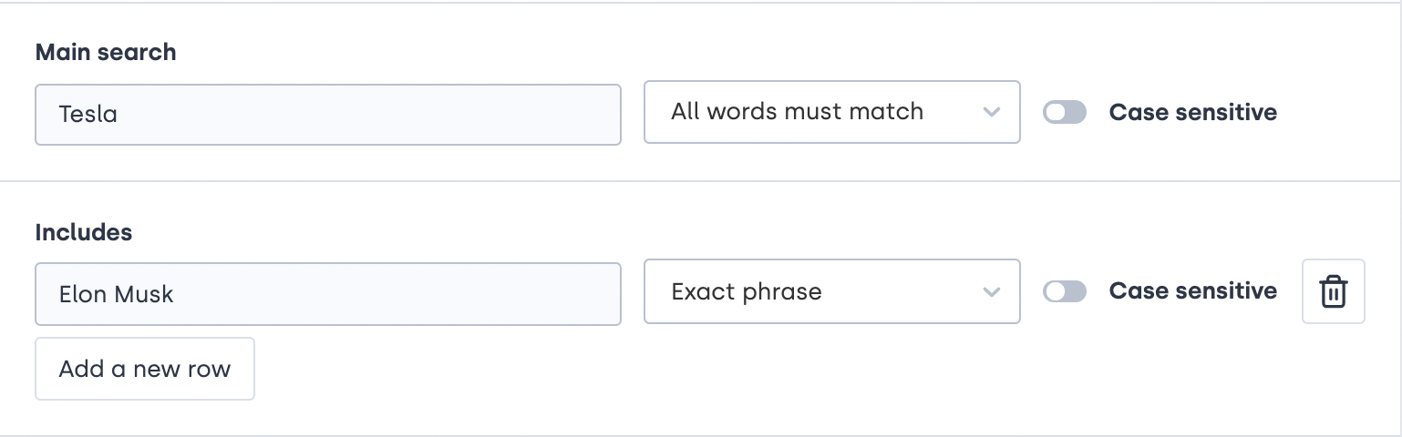Click the word Tesla in the search box

[88, 115]
